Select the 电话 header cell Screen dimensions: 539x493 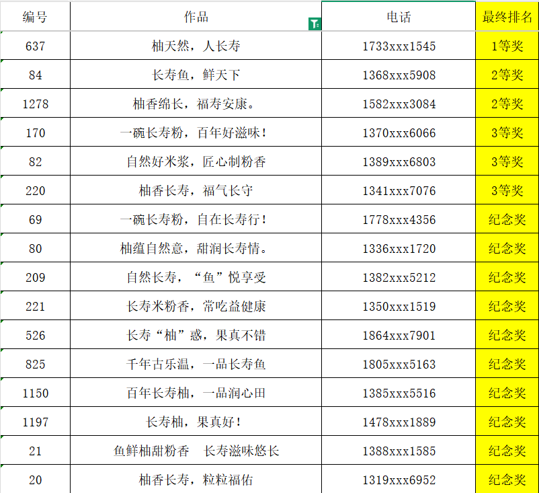click(399, 16)
